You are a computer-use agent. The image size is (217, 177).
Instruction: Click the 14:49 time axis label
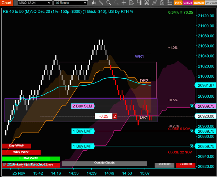point(109,173)
